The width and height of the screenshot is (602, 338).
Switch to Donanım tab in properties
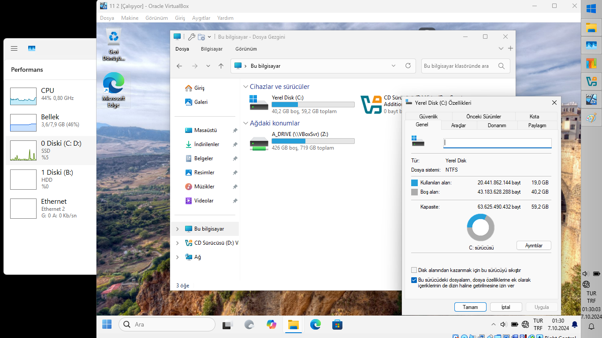coord(497,125)
